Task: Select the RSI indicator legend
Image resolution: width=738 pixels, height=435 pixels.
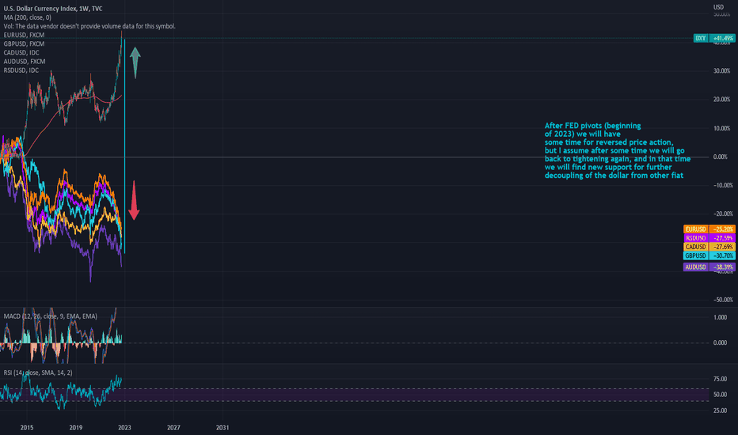Action: pos(38,373)
